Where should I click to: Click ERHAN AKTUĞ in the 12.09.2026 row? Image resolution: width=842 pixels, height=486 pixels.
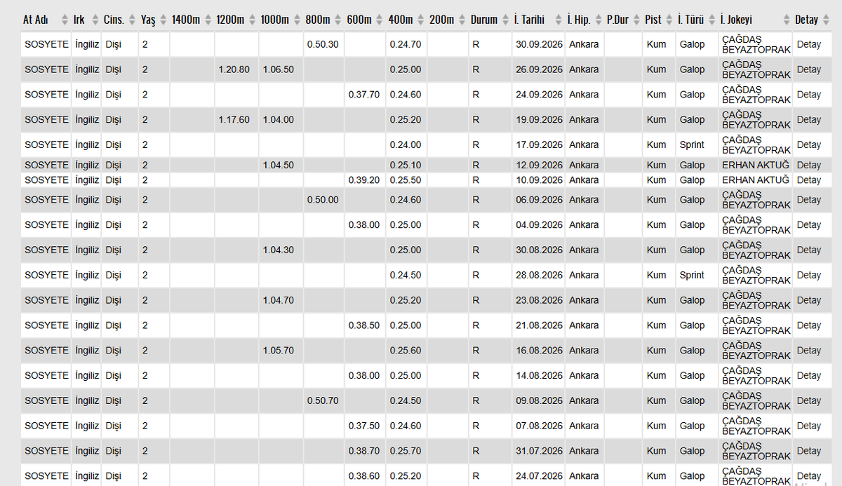tap(756, 165)
